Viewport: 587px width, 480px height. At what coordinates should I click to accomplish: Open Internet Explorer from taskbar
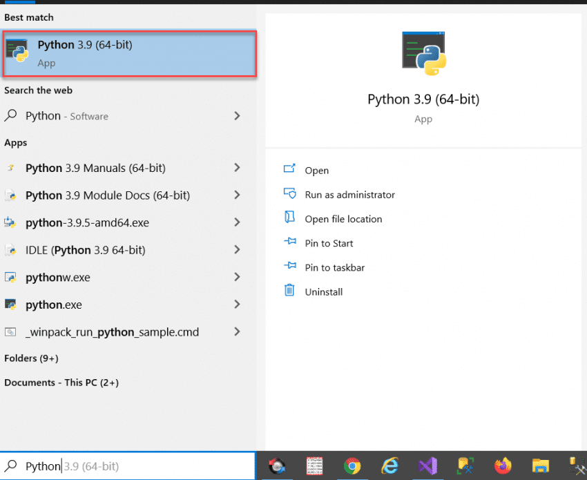(x=389, y=466)
